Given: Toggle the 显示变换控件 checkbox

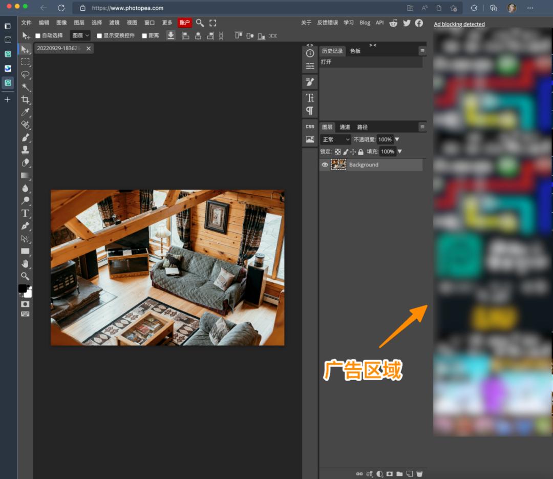Looking at the screenshot, I should coord(99,36).
